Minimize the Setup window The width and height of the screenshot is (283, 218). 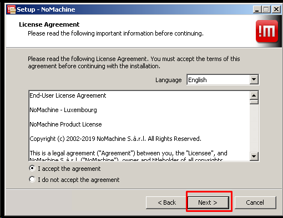257,9
